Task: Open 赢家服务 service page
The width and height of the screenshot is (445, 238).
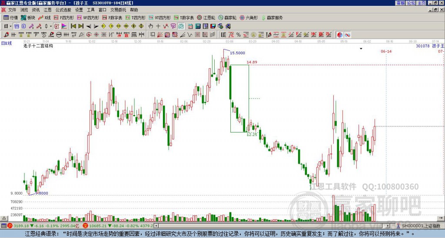Action: pos(272,17)
